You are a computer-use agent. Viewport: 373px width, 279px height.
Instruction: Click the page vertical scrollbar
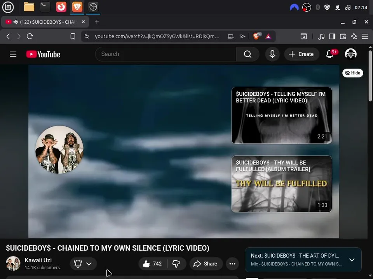(370, 76)
